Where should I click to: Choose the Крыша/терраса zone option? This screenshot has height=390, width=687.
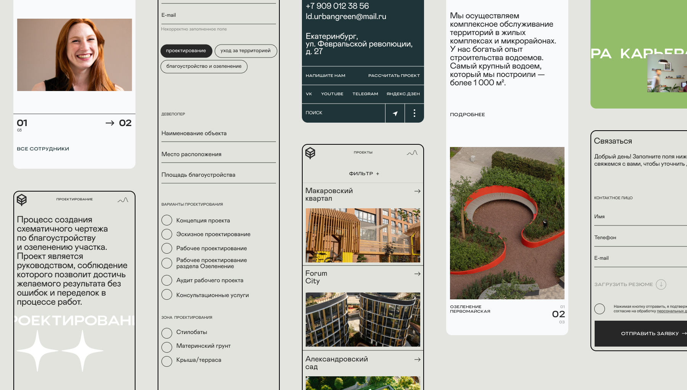coord(167,361)
